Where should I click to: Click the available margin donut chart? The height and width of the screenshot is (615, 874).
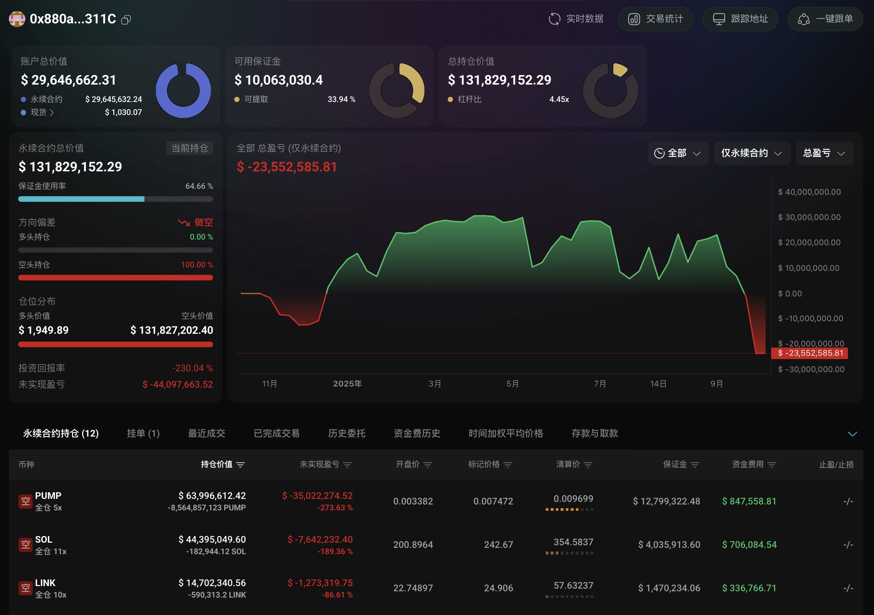click(397, 91)
